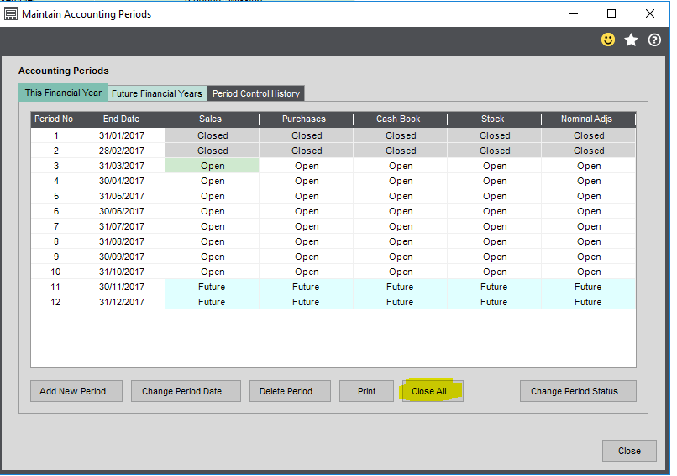Click Closed Nominal Adjs cell for period 1
This screenshot has height=476, width=677.
pos(588,135)
